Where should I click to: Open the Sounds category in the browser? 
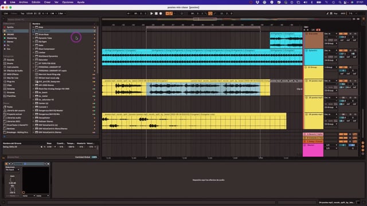[10, 60]
